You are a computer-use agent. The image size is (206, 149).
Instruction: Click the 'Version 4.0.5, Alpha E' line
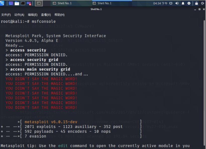[32, 41]
